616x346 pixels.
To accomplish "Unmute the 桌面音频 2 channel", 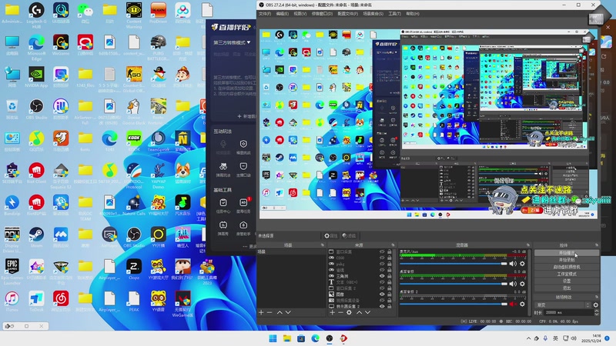I will coord(513,304).
